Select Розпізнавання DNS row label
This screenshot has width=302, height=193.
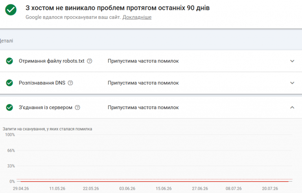pos(42,83)
